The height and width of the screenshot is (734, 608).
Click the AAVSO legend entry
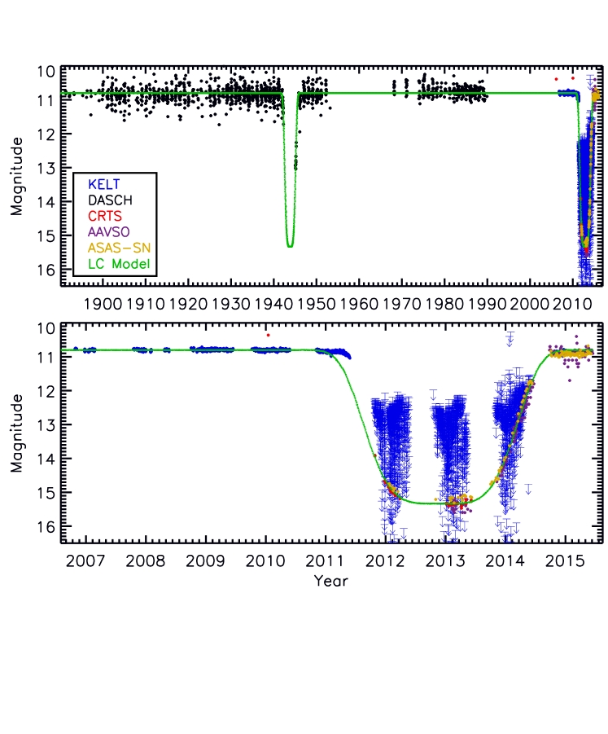tap(108, 232)
